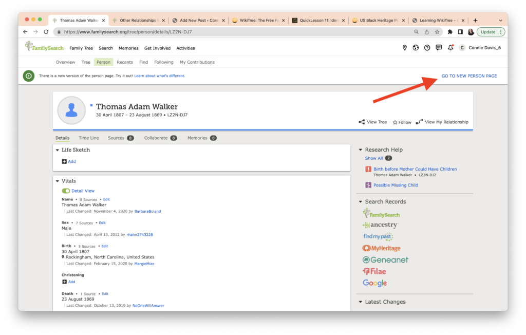Click the zoom magnifier in address bar

[x=416, y=32]
